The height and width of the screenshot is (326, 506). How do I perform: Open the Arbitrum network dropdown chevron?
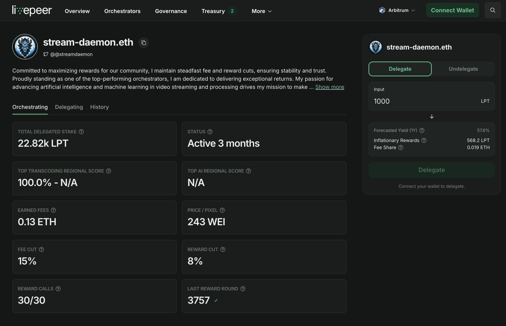point(413,11)
